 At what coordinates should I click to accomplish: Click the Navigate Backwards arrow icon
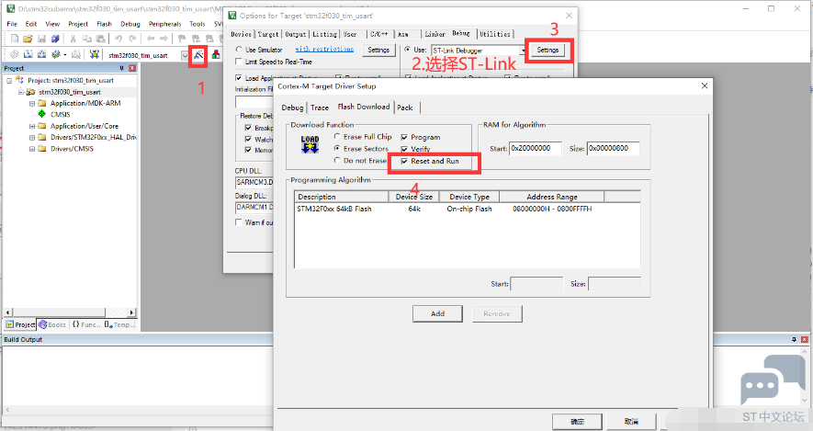pos(151,39)
